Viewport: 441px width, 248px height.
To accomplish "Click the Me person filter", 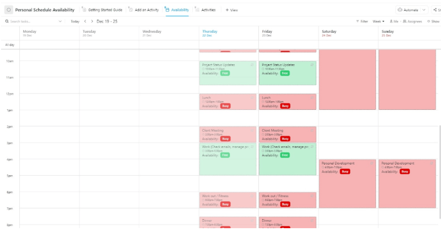I will click(x=394, y=21).
